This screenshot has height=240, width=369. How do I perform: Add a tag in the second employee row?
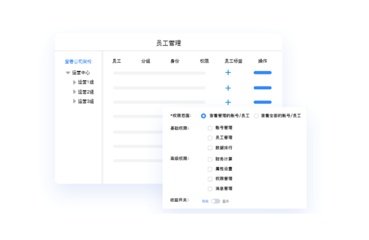228,88
